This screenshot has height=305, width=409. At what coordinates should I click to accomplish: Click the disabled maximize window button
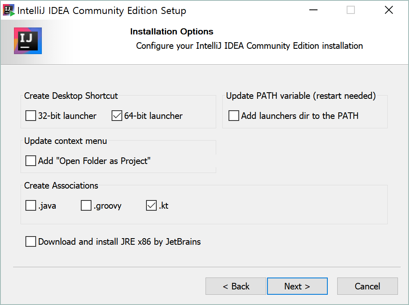(351, 10)
